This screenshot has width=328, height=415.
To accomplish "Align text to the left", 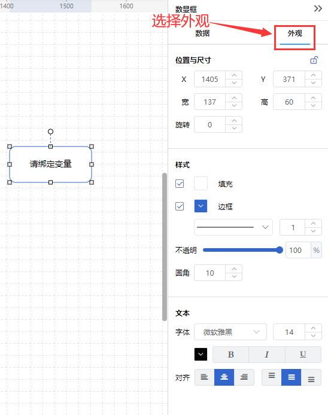I will coord(204,377).
